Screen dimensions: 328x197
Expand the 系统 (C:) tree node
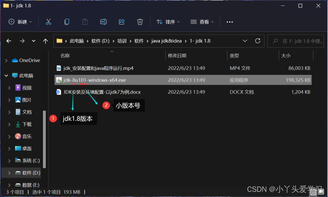[9, 161]
